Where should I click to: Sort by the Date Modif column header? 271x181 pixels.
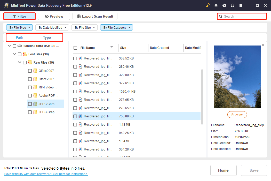coord(193,48)
